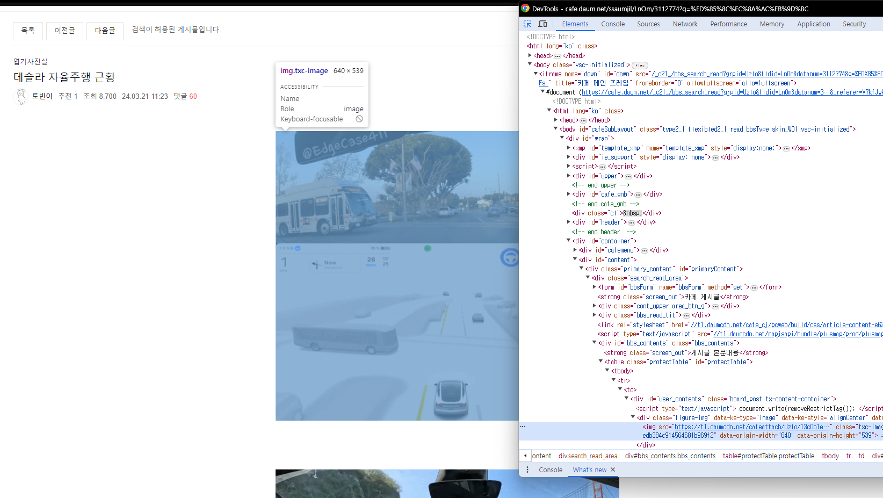Expand the div id cafemenu node
This screenshot has width=883, height=498.
click(575, 250)
